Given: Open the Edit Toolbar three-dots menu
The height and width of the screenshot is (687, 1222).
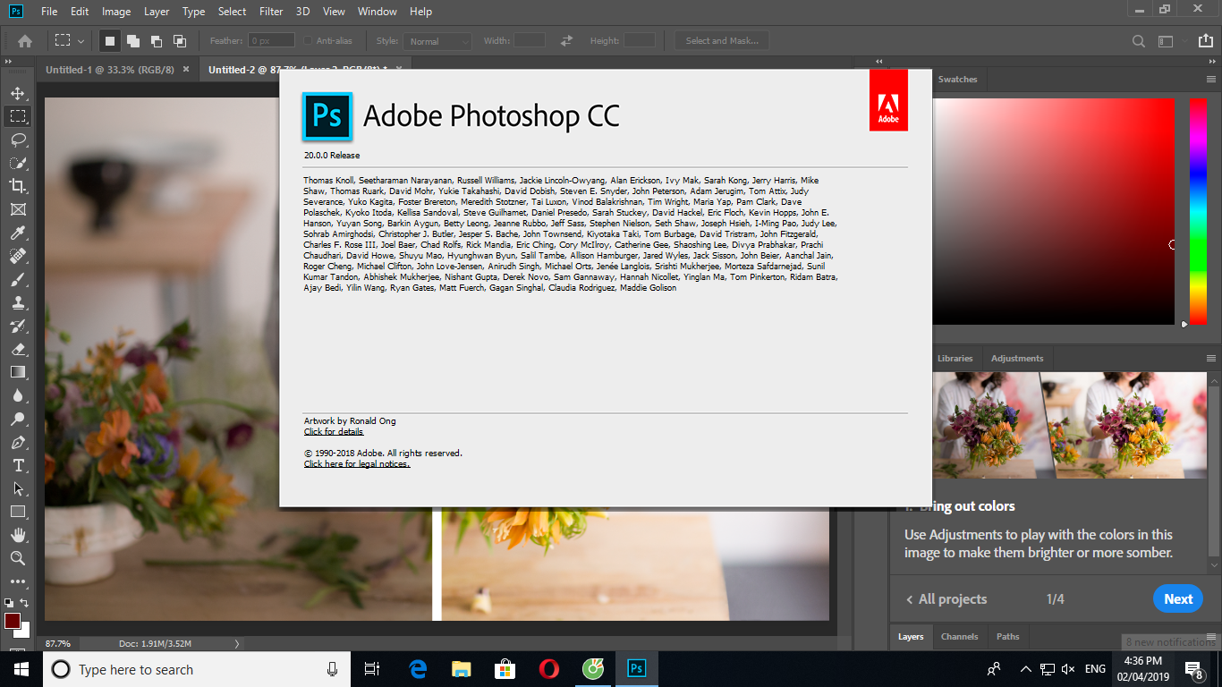Looking at the screenshot, I should click(x=18, y=581).
